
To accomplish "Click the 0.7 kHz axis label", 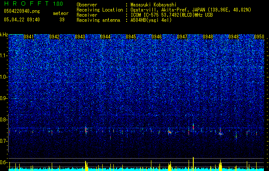I will 3,141.
